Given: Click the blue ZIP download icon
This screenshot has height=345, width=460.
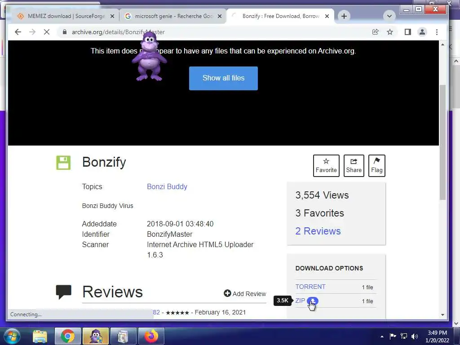Looking at the screenshot, I should tap(313, 301).
